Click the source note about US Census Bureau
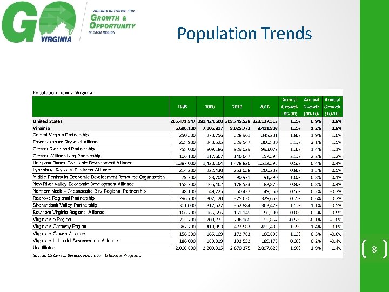Screen dimensions: 389x292 (x=87, y=255)
